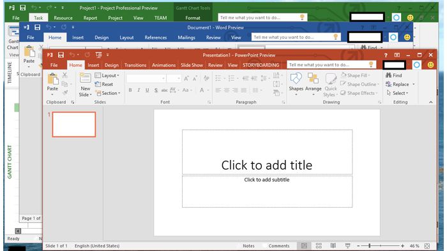
Task: Switch to PowerPoint Slide Show tab
Action: click(192, 65)
